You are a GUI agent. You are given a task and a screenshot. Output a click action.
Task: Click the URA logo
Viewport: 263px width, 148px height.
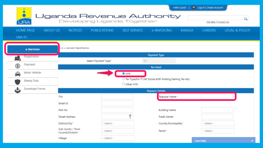click(24, 16)
